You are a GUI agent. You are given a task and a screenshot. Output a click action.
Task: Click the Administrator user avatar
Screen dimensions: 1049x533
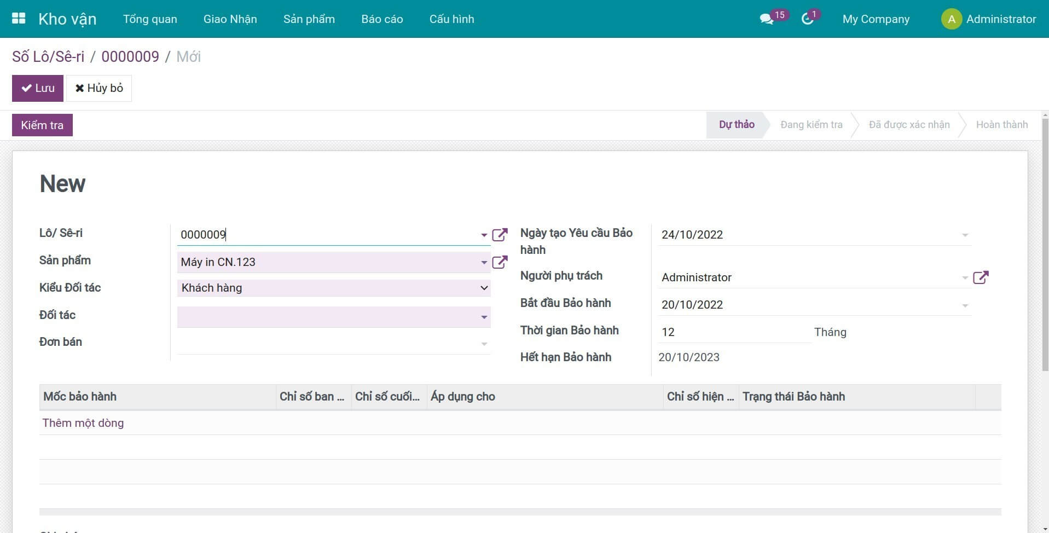[951, 19]
